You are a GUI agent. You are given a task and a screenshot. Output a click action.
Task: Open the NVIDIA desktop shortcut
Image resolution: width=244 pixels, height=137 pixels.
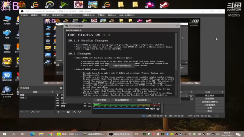pyautogui.click(x=64, y=5)
